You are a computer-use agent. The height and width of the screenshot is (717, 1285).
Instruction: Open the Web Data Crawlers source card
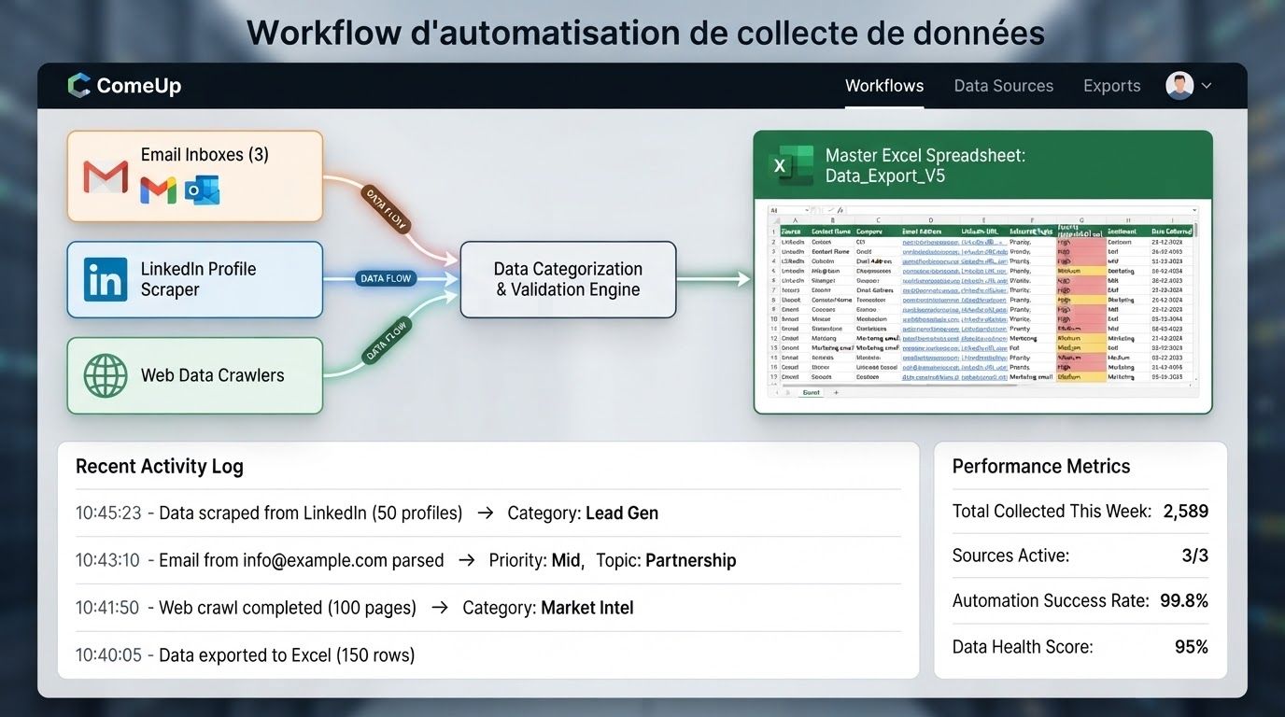pos(195,375)
